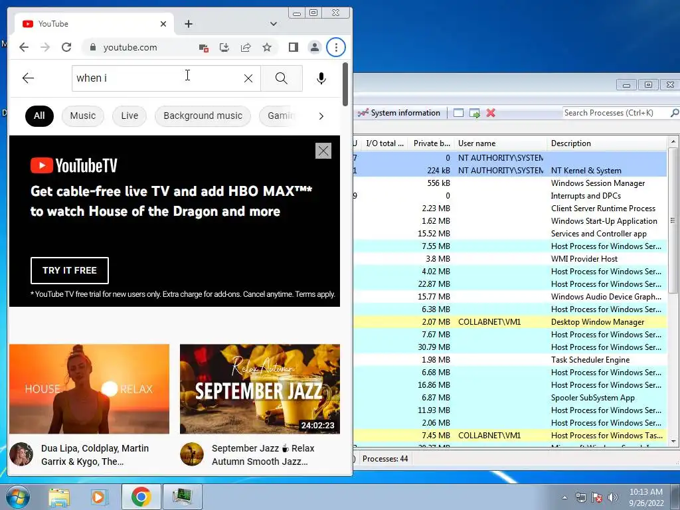Show hidden tray icons arrow
The height and width of the screenshot is (510, 680).
pyautogui.click(x=564, y=497)
